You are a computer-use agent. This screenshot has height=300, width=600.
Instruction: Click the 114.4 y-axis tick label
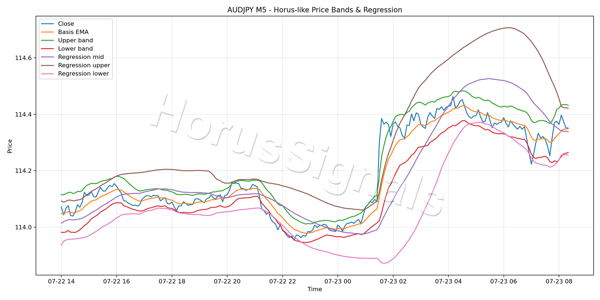pyautogui.click(x=23, y=114)
